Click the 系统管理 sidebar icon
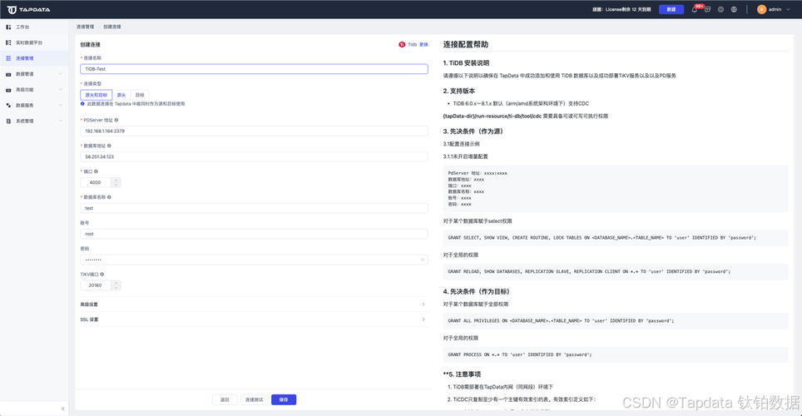 8,121
